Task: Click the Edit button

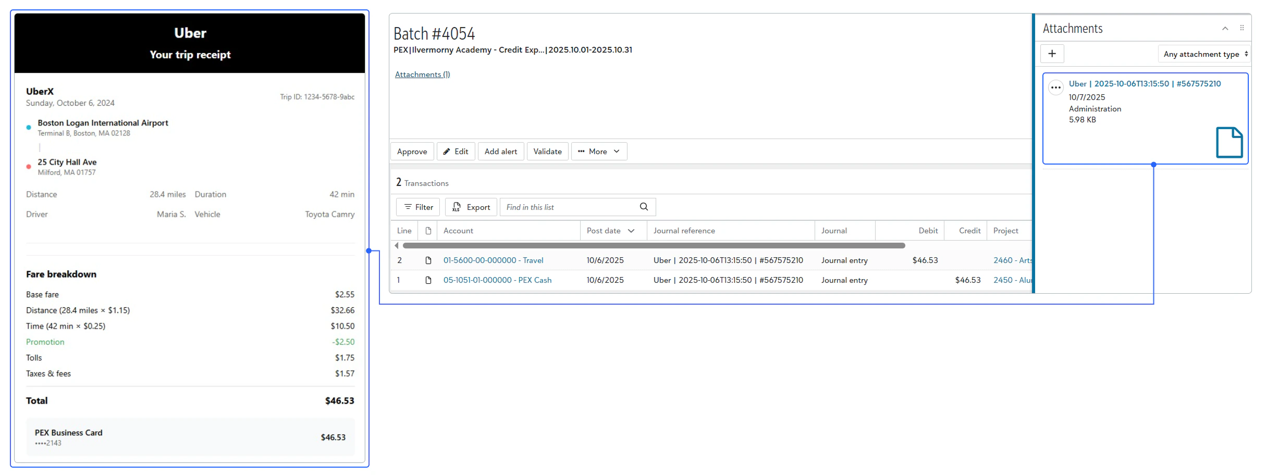Action: [x=456, y=152]
